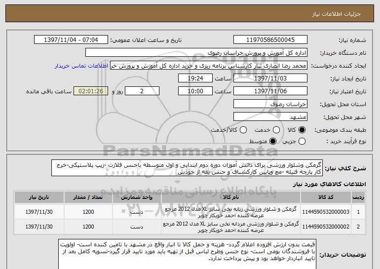Click the نام کالا column header

click(231, 197)
